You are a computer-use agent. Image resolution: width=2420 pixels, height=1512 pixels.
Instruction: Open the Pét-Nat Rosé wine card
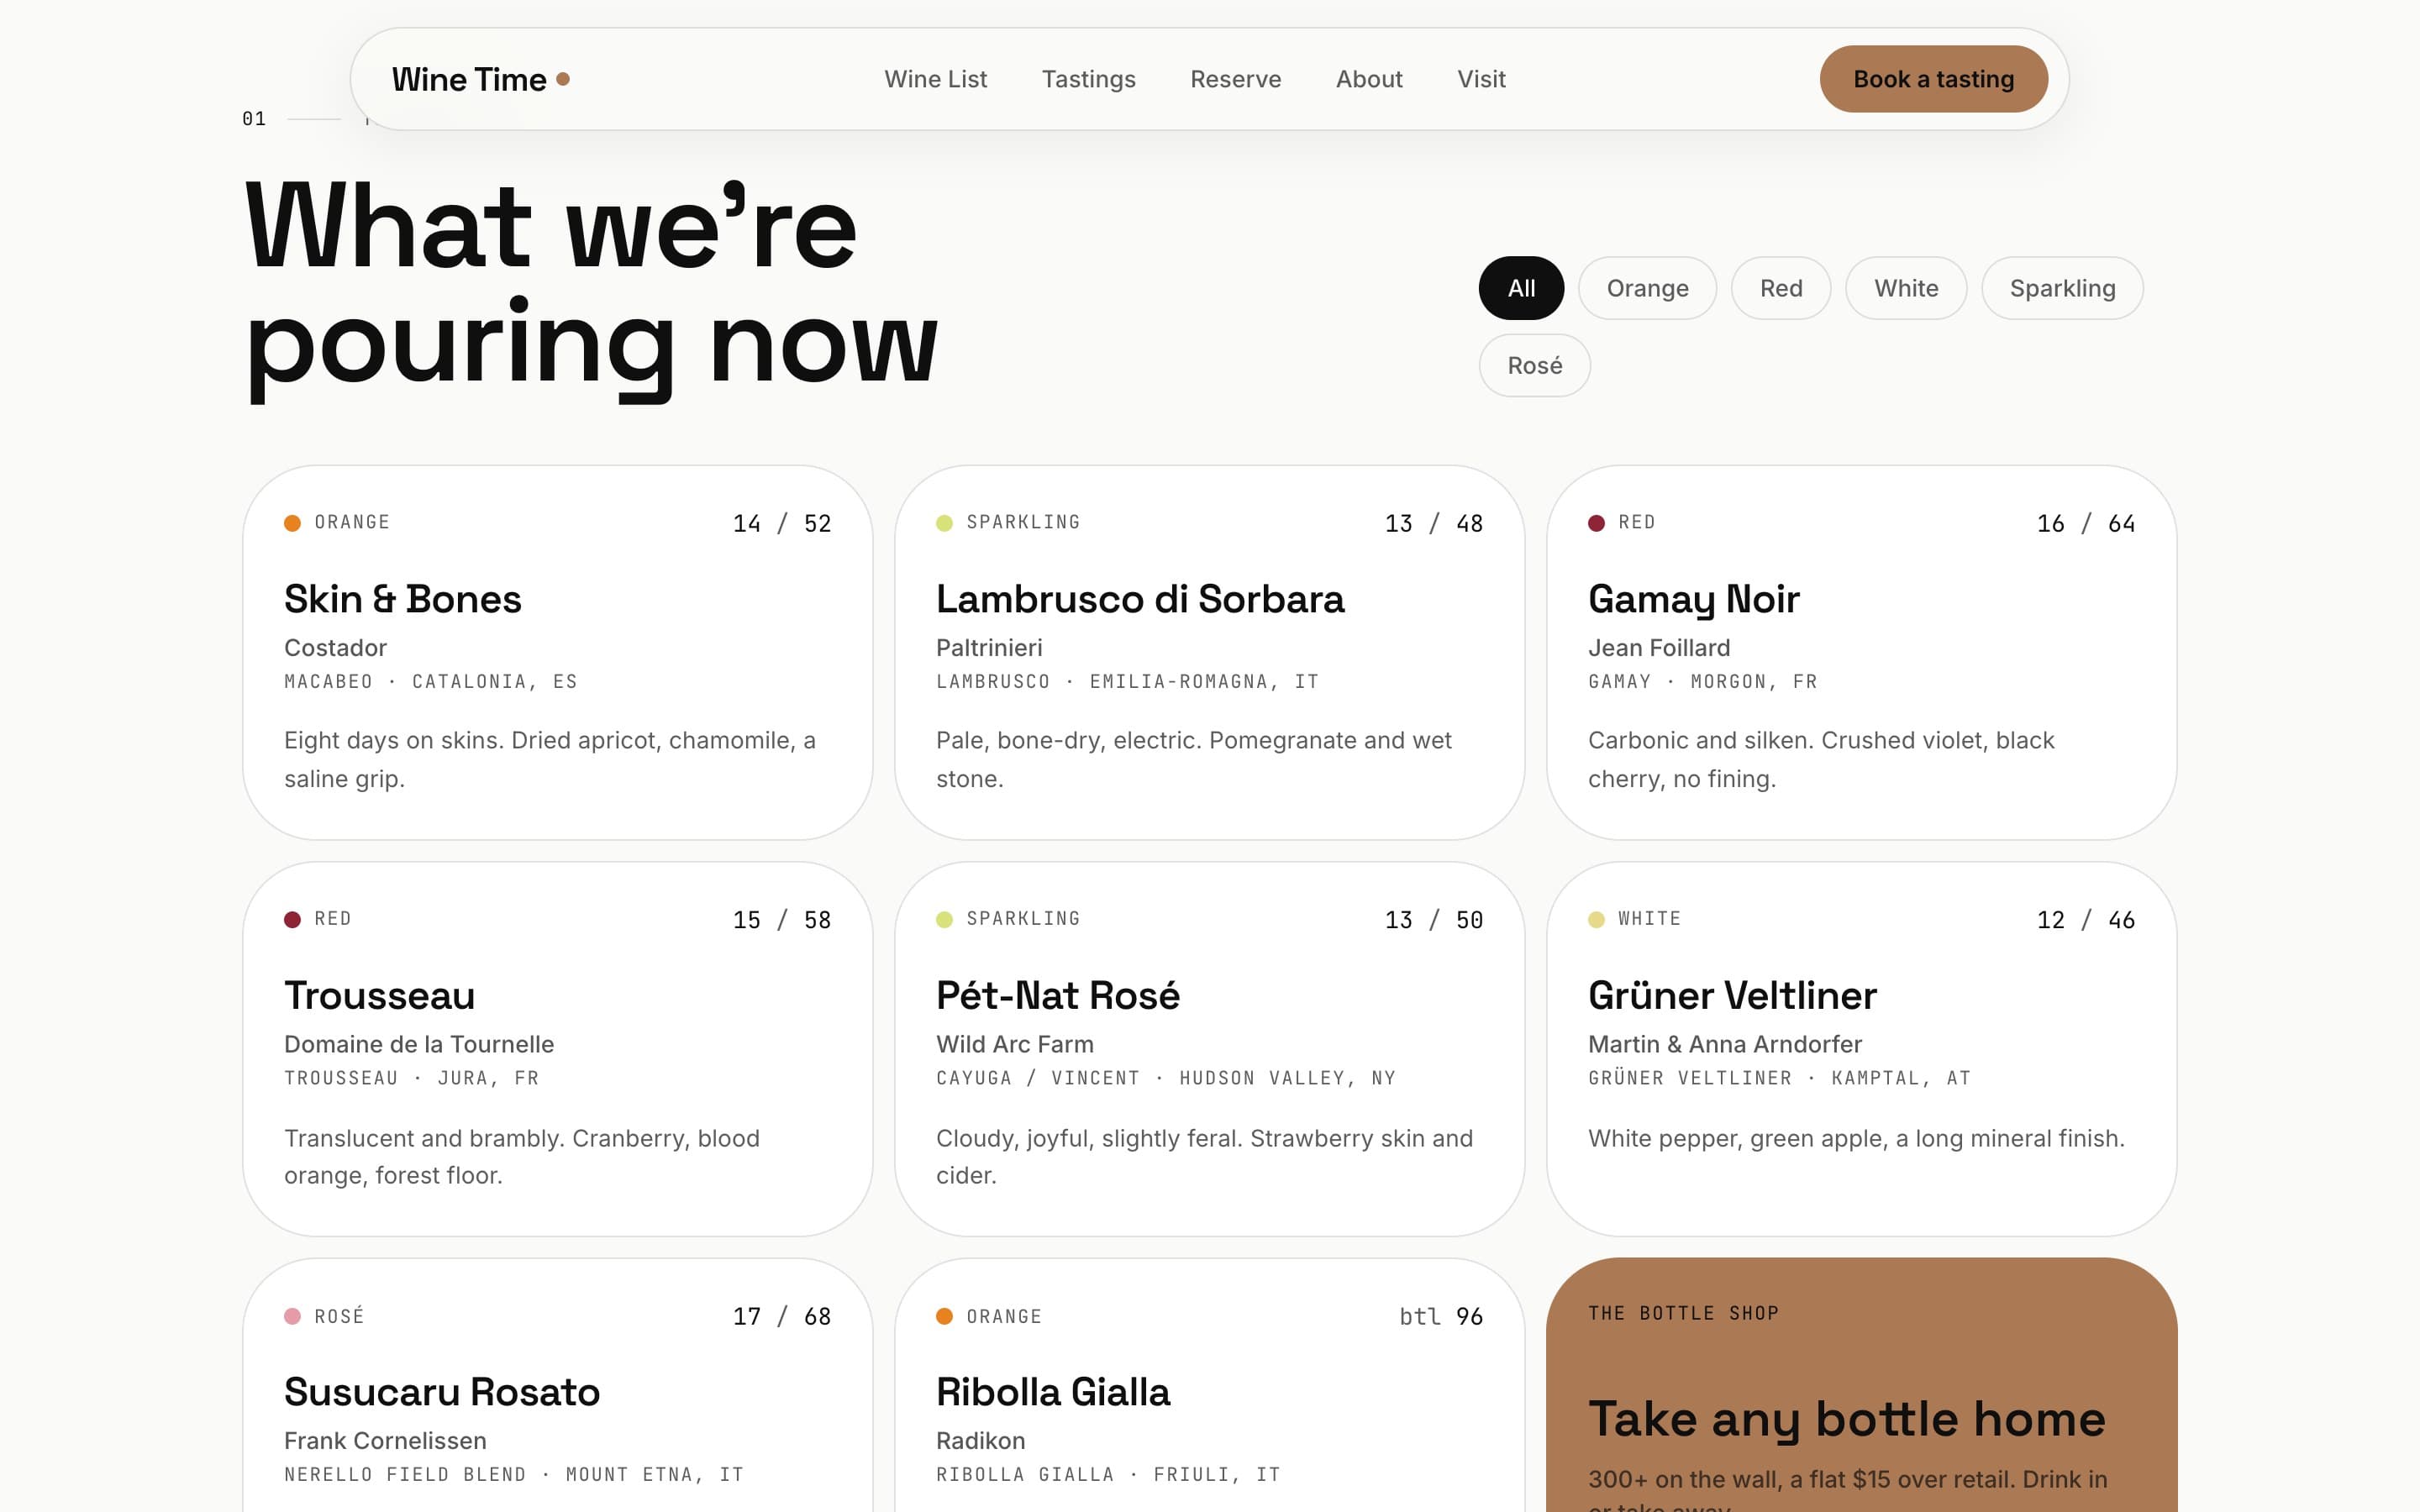(1209, 1049)
